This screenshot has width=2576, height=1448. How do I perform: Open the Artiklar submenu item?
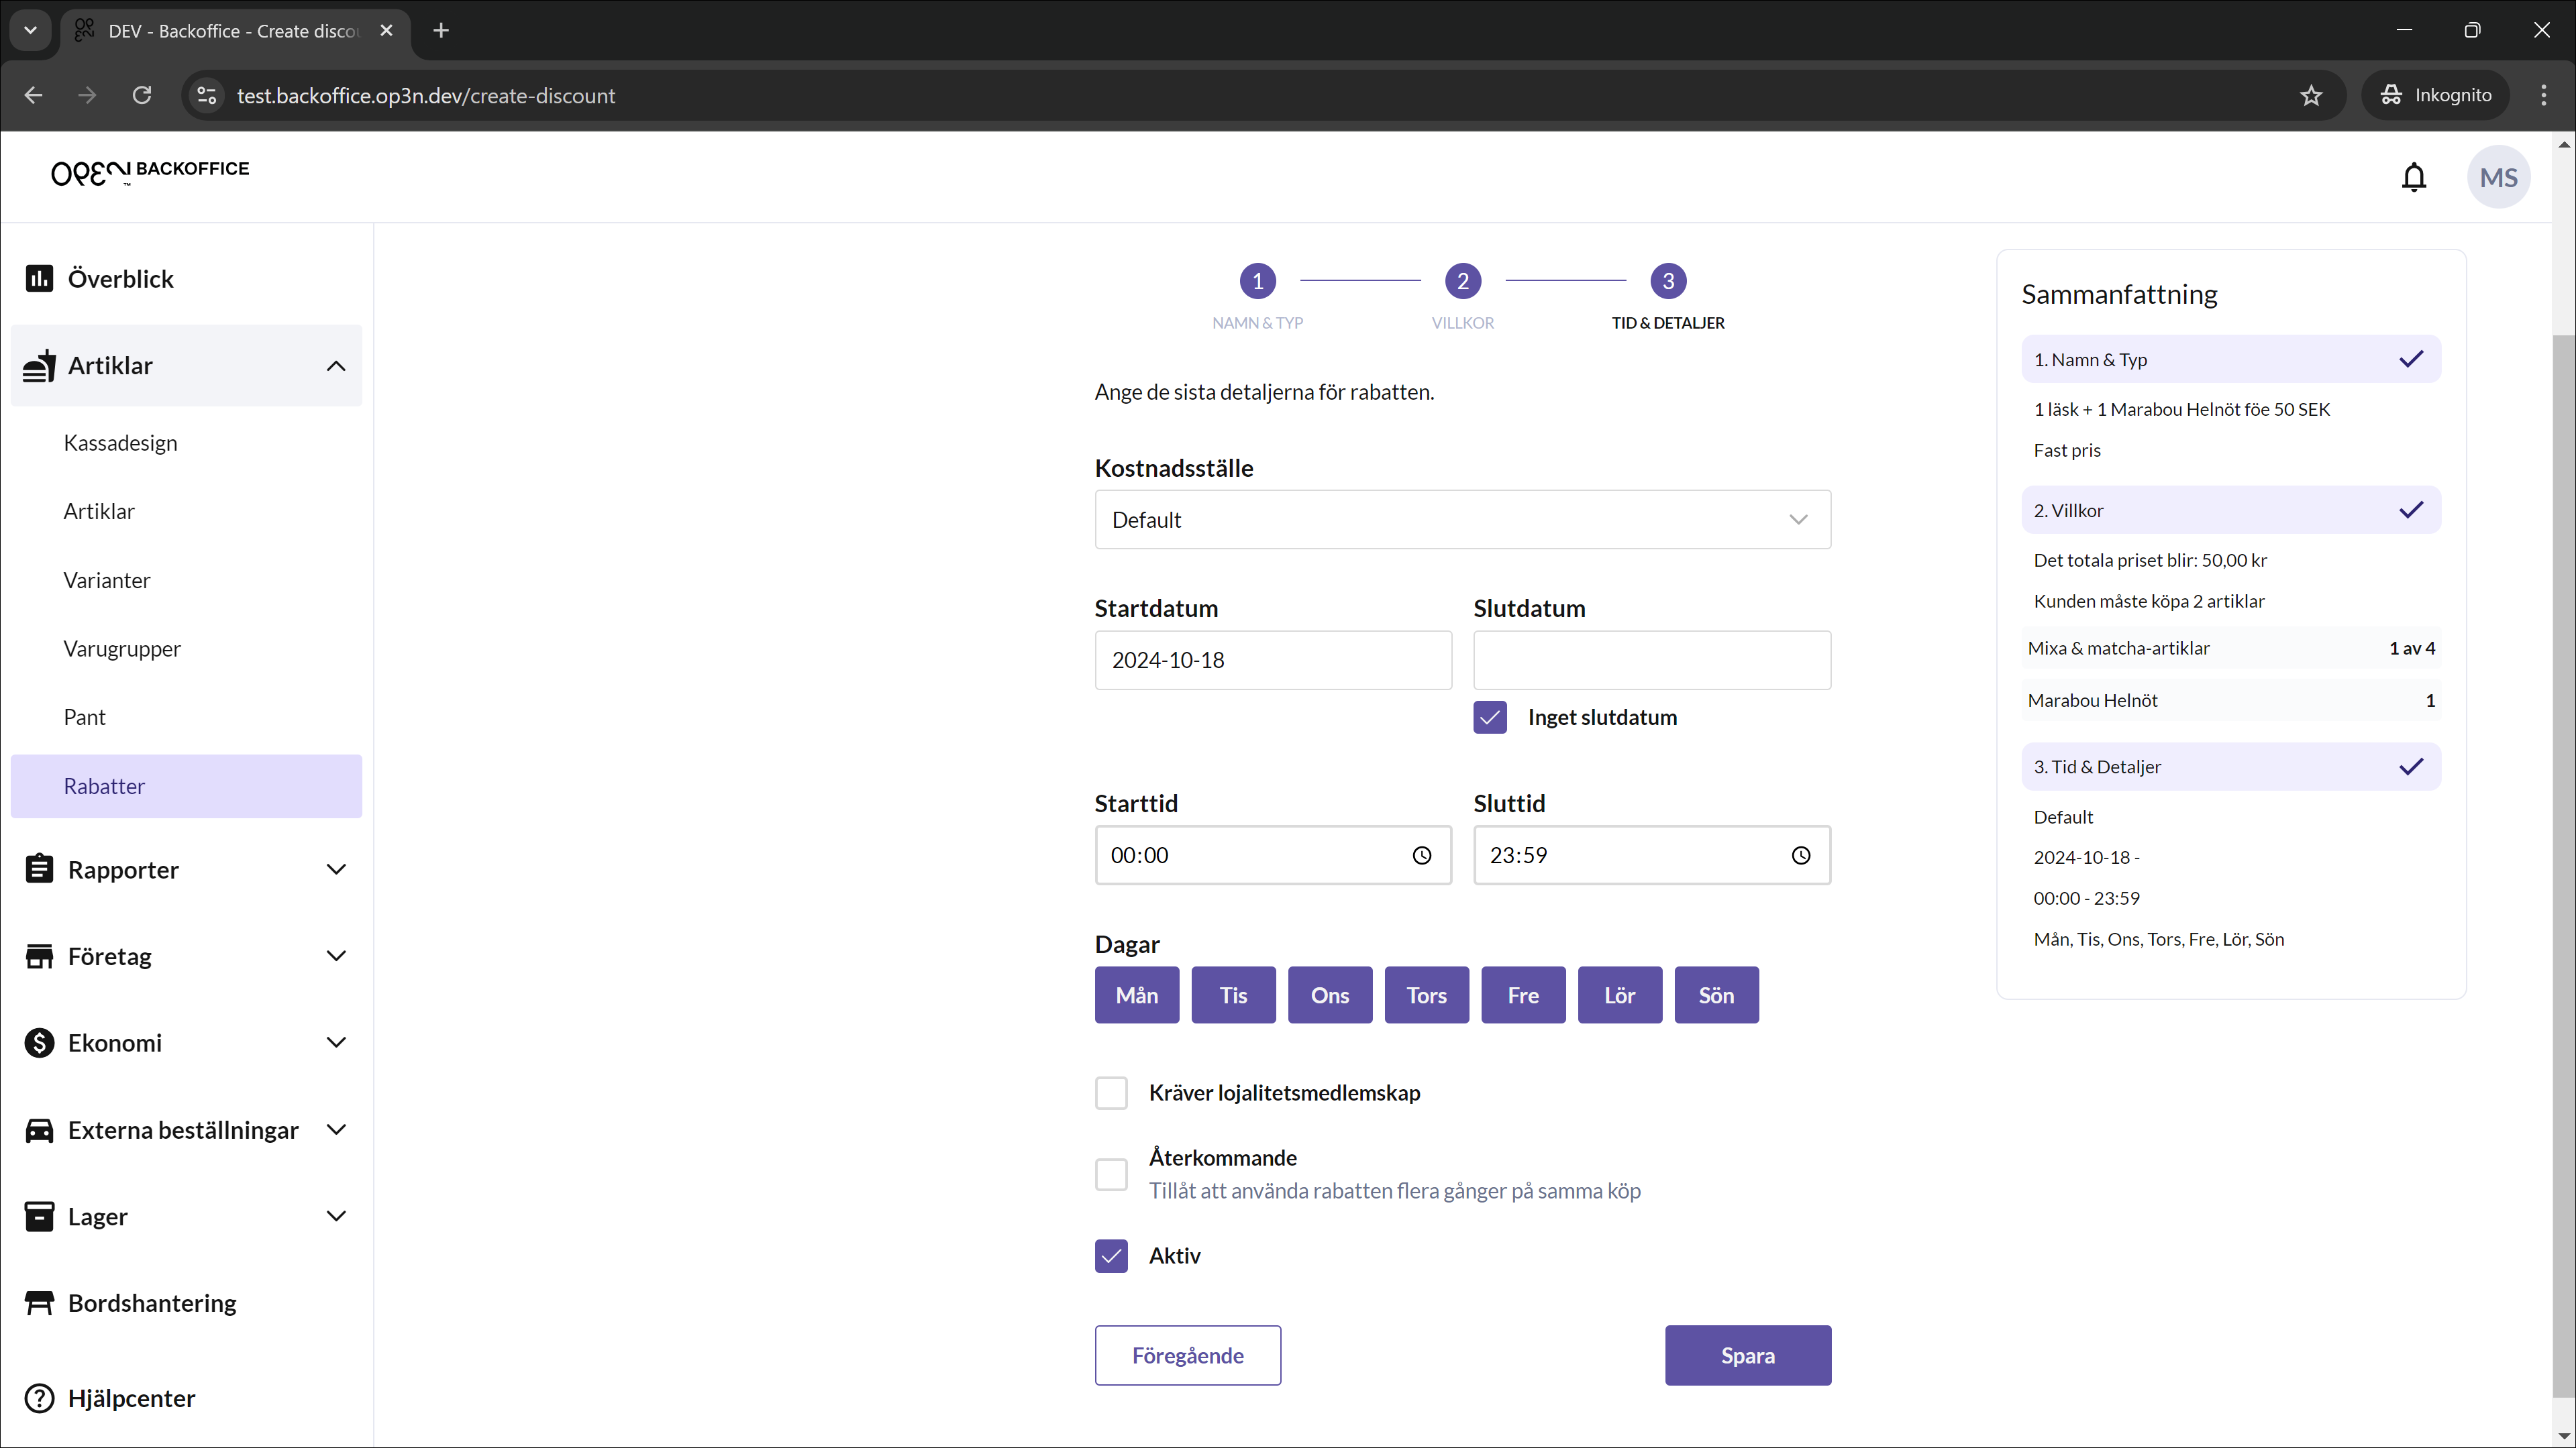tap(99, 510)
